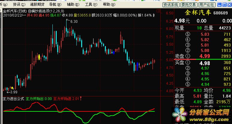232x124 pixels.
Task: Click the 金杯汽车 stock name heading
Action: (198, 13)
